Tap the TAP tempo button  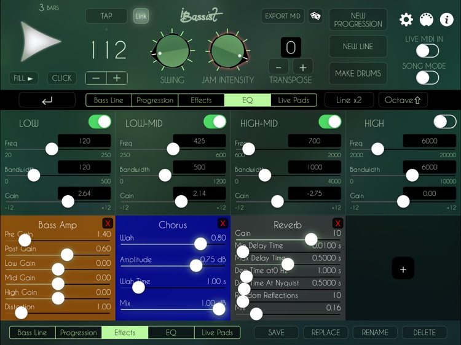point(106,16)
